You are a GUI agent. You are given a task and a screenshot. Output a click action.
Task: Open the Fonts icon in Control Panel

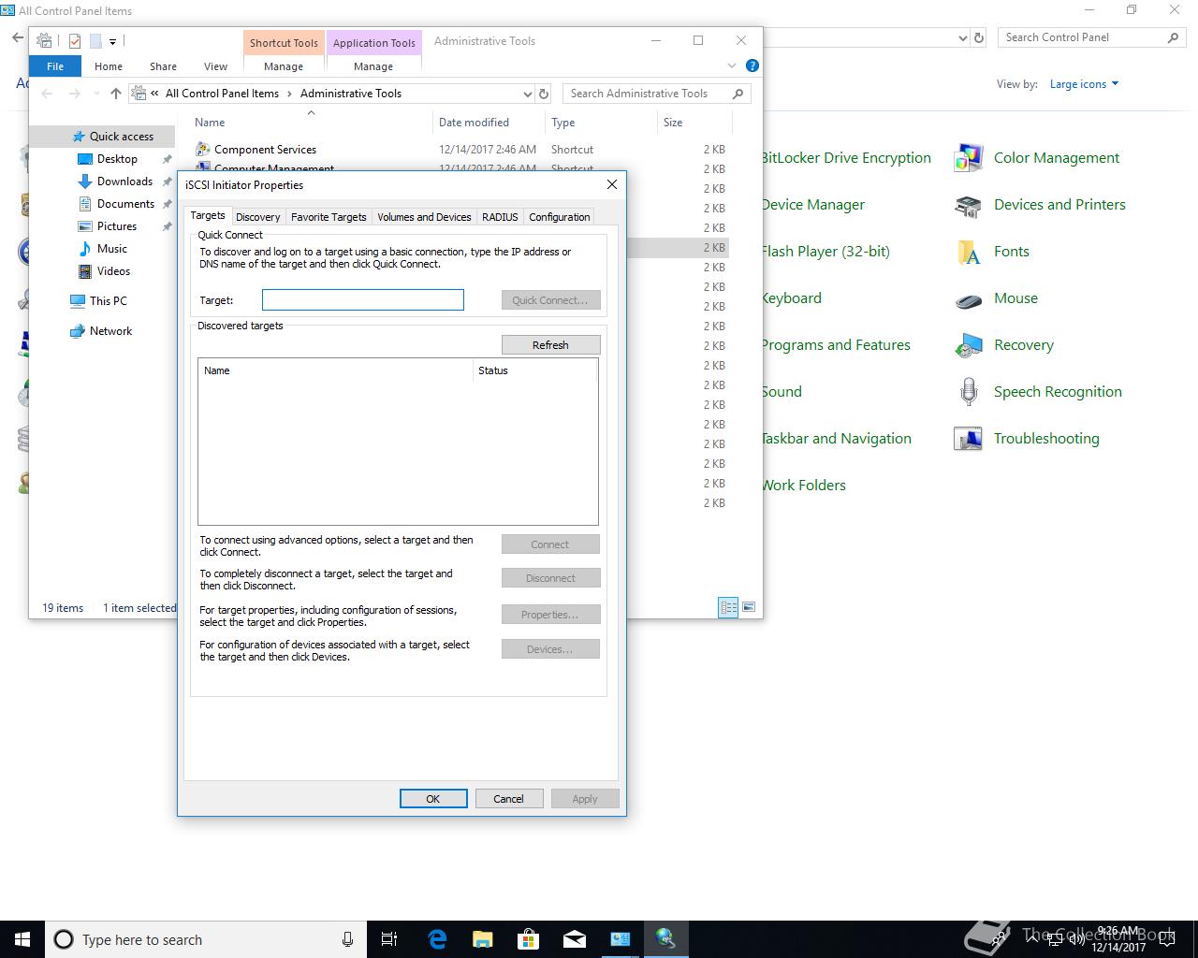[968, 252]
